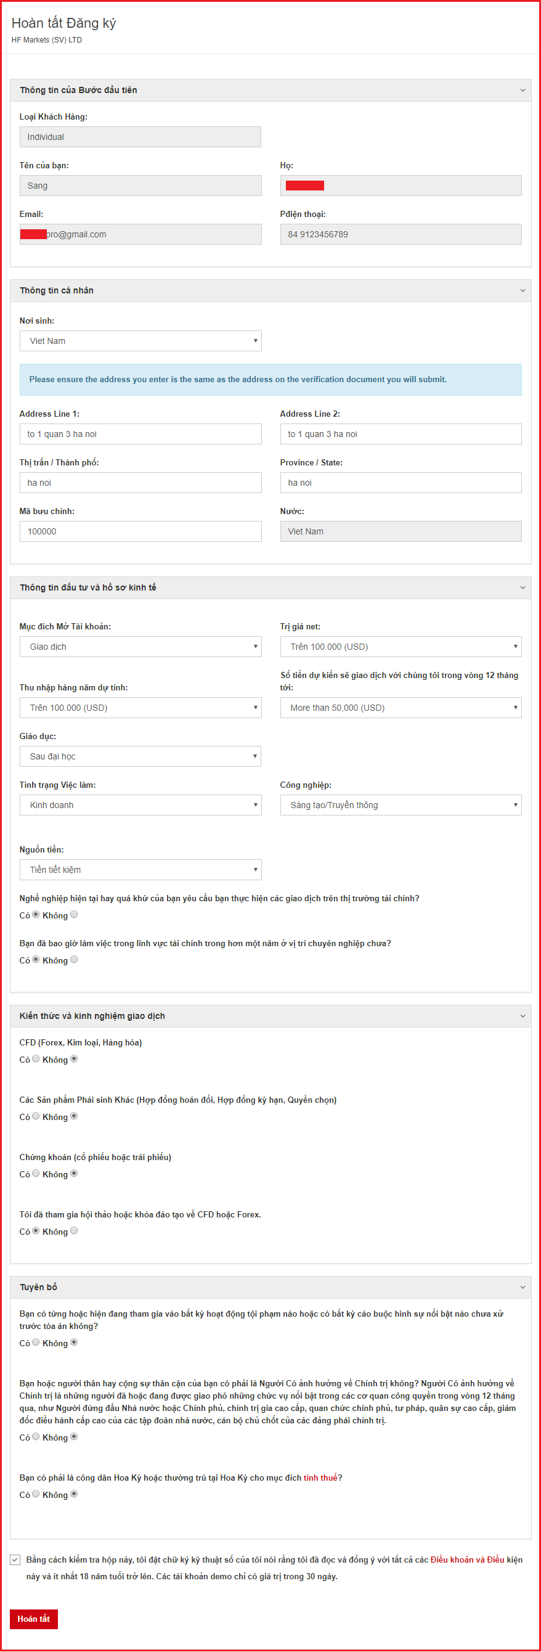
Task: Select "Không" for worked in finance over a year
Action: pos(74,960)
